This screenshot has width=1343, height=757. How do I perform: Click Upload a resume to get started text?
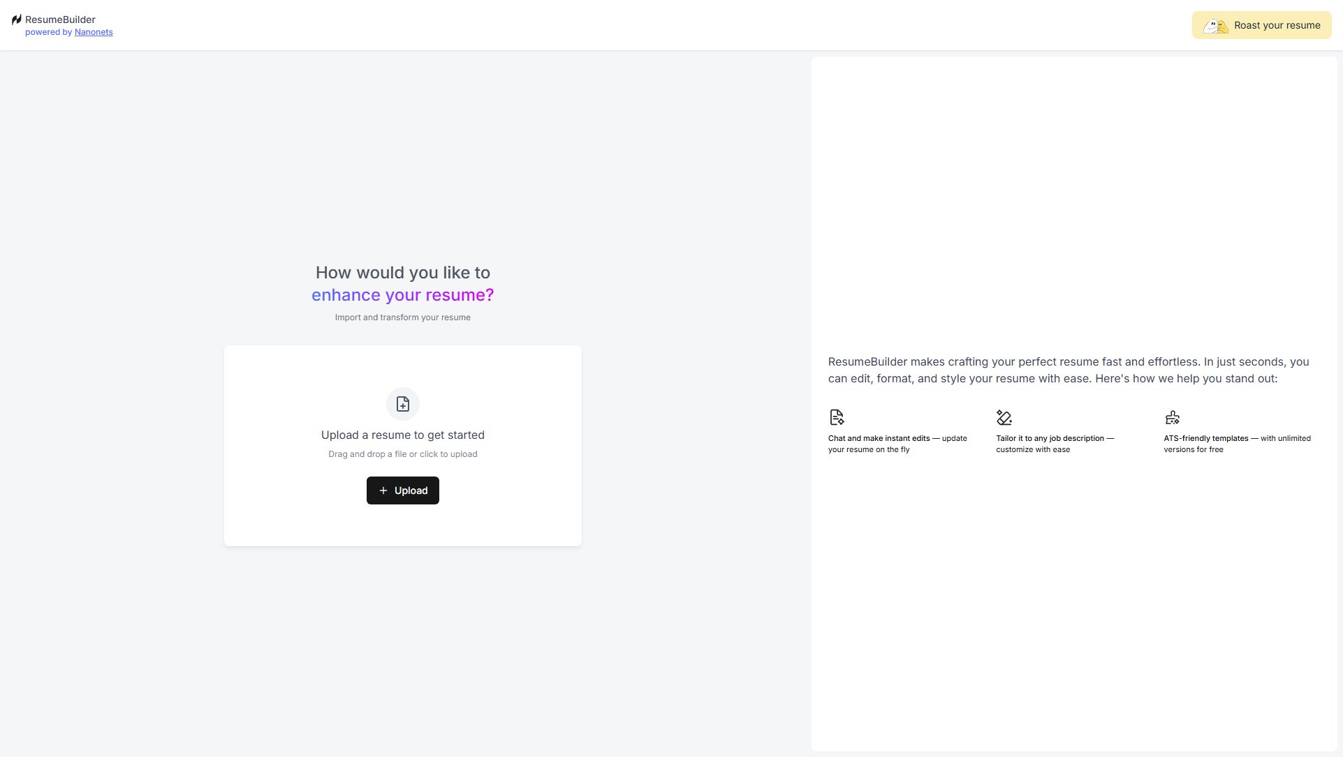[x=402, y=435]
